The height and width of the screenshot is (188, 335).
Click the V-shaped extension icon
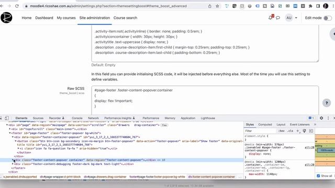coord(227,6)
